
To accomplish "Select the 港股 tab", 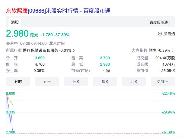I will [x=15, y=22].
